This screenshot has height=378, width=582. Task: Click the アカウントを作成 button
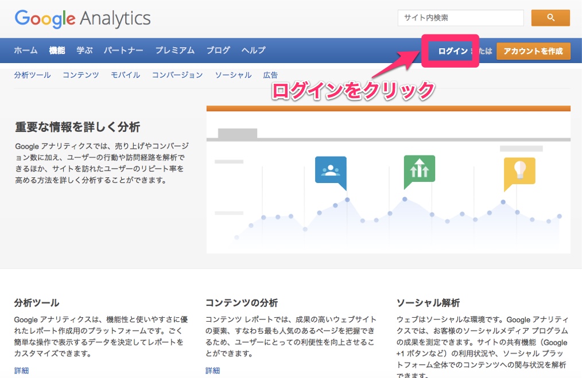click(x=533, y=51)
